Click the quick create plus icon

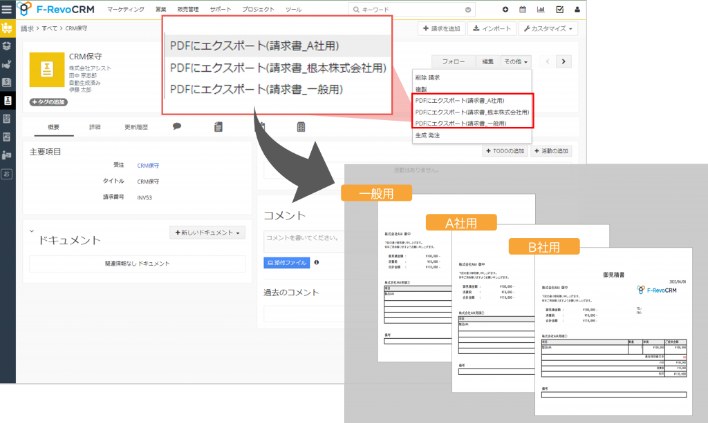tap(505, 10)
